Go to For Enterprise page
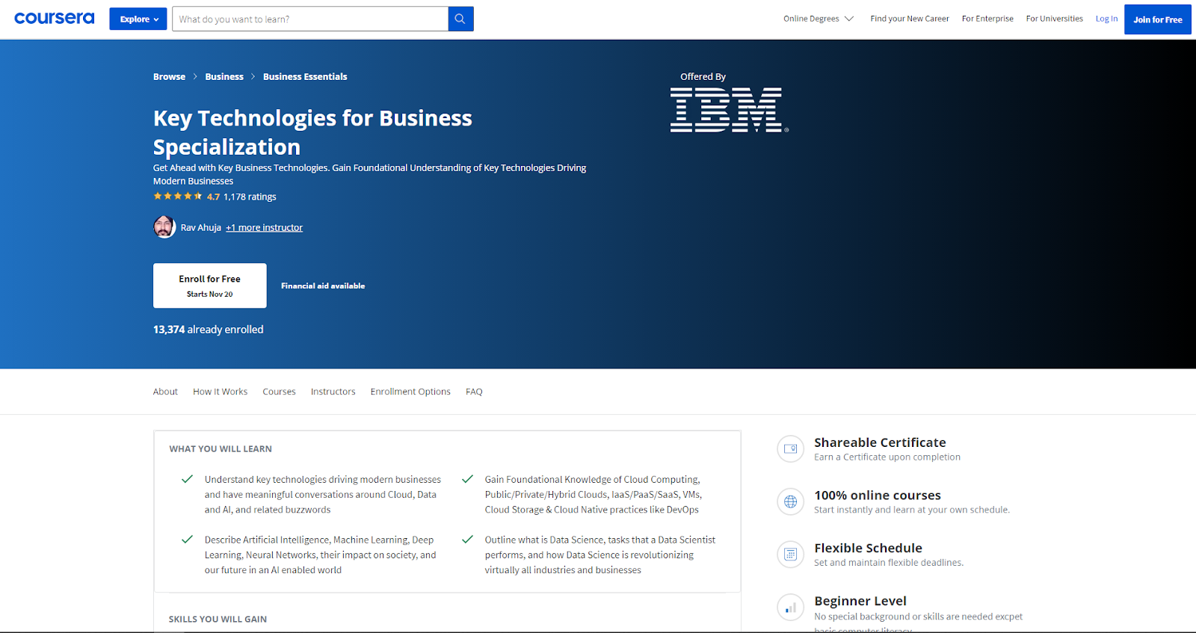 tap(987, 19)
